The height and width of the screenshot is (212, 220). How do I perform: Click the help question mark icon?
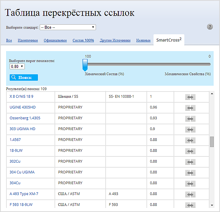210,27
